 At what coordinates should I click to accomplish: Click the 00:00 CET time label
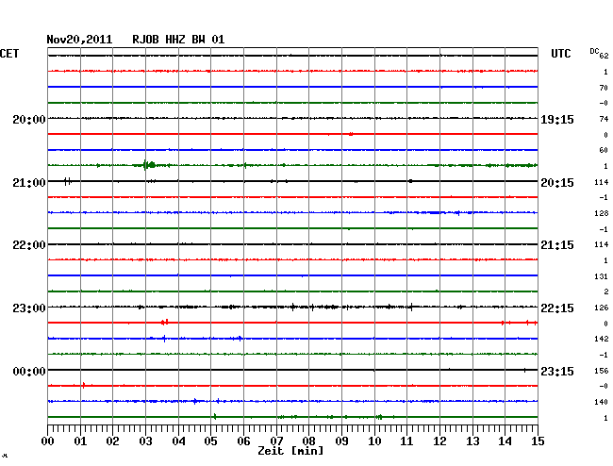click(x=29, y=371)
